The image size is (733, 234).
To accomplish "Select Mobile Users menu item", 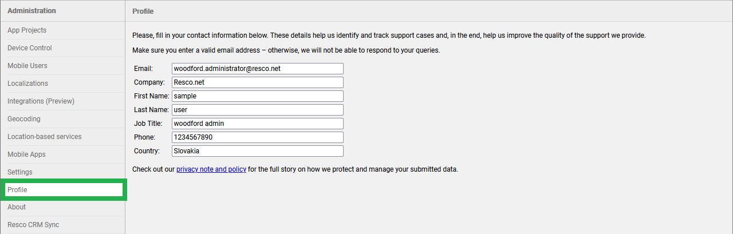I will tap(27, 66).
